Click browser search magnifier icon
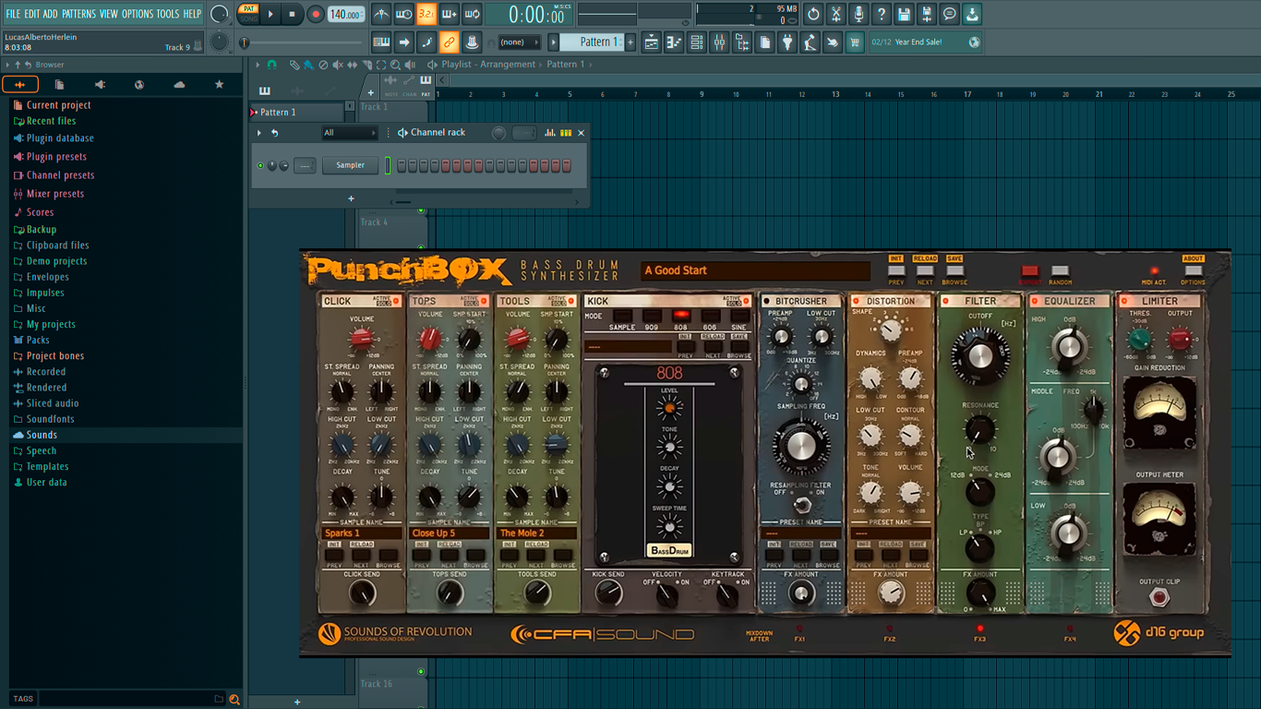 pyautogui.click(x=234, y=700)
